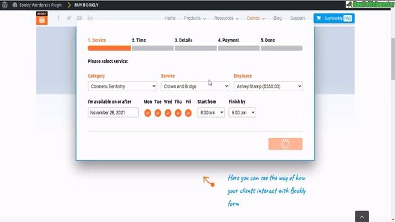
Task: Click the scroll-to-top arrow button
Action: (x=362, y=216)
